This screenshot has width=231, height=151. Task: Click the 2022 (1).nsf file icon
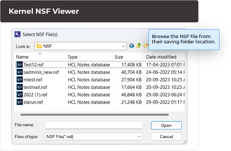pyautogui.click(x=19, y=95)
